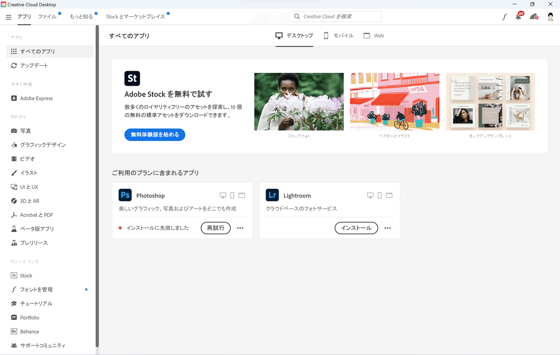The width and height of the screenshot is (560, 355).
Task: Open the notifications bell
Action: tap(518, 17)
